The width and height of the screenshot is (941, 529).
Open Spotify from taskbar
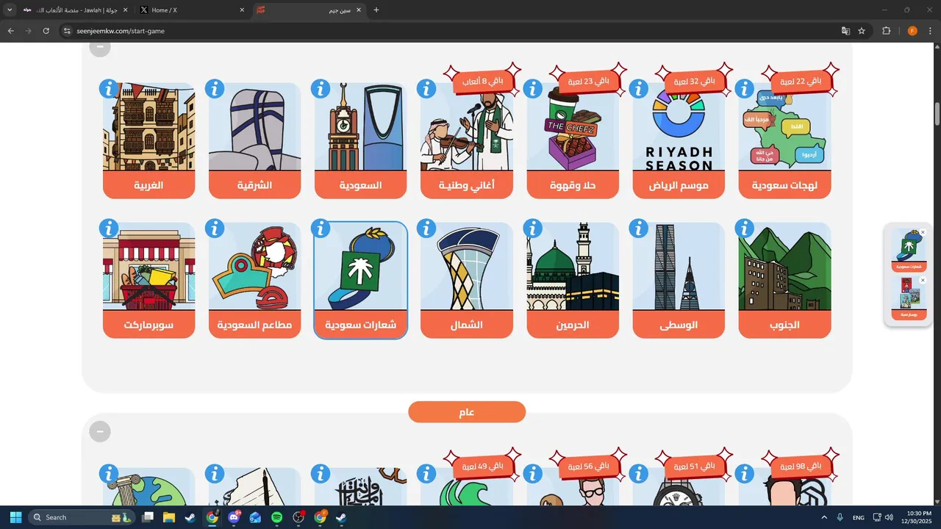point(276,517)
